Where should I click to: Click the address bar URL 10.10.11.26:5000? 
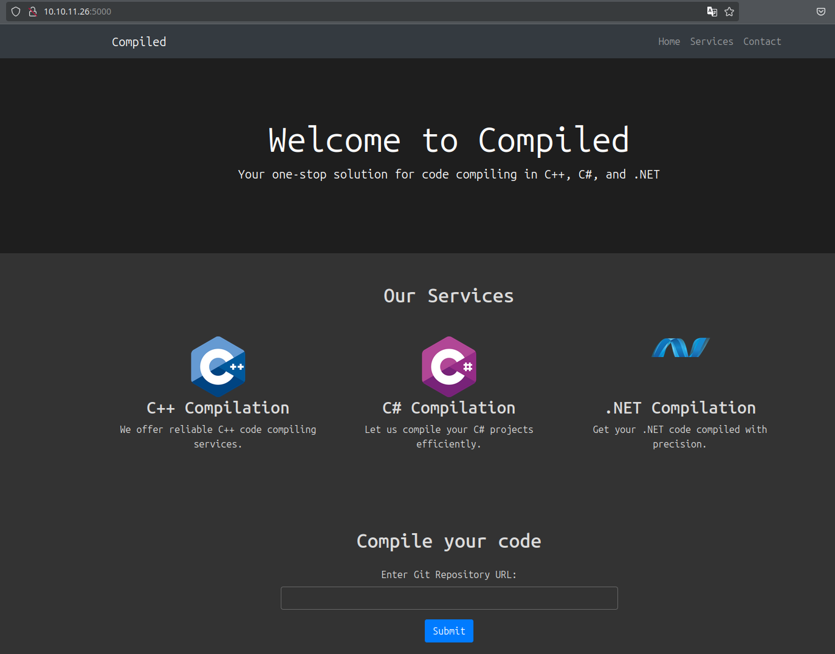coord(78,12)
